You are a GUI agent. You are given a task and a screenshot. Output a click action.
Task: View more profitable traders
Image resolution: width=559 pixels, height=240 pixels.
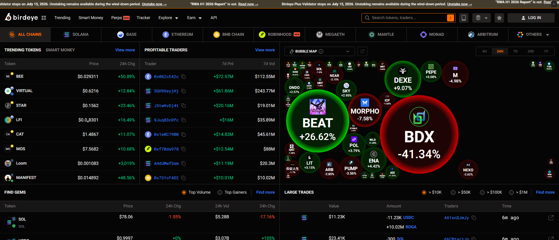(265, 50)
